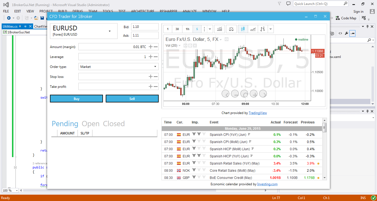Viewport: 377px width, 201px height.
Task: Switch to the Open positions tab
Action: tap(91, 124)
